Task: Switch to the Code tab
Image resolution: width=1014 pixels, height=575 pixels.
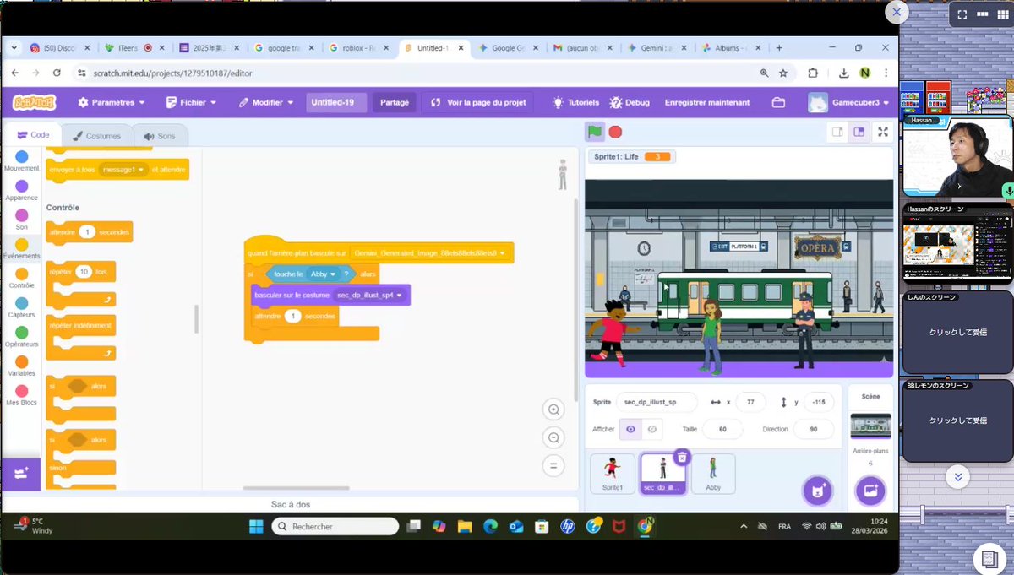Action: 32,135
